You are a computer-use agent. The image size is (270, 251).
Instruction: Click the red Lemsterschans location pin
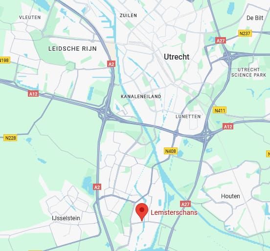142,212
